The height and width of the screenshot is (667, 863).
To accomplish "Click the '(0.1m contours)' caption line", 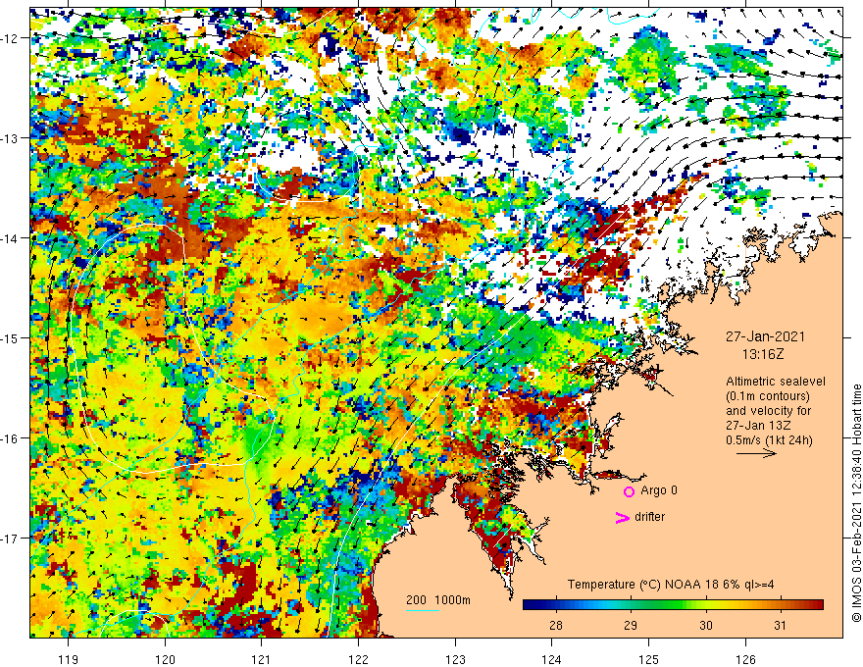I will [x=768, y=396].
